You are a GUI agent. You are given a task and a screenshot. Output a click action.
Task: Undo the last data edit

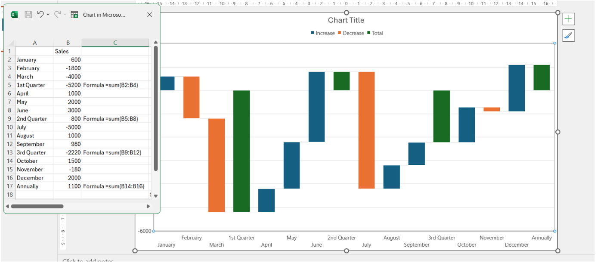40,14
